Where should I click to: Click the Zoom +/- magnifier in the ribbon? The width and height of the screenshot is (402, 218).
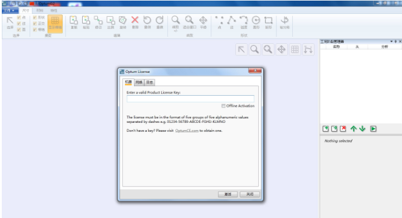[x=176, y=23]
